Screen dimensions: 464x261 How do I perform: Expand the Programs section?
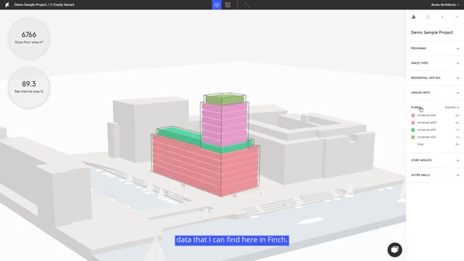tap(435, 49)
